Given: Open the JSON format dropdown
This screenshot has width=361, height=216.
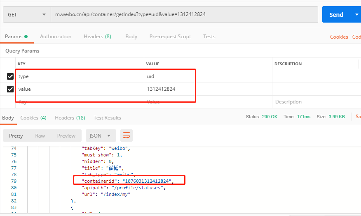Looking at the screenshot, I should point(101,136).
